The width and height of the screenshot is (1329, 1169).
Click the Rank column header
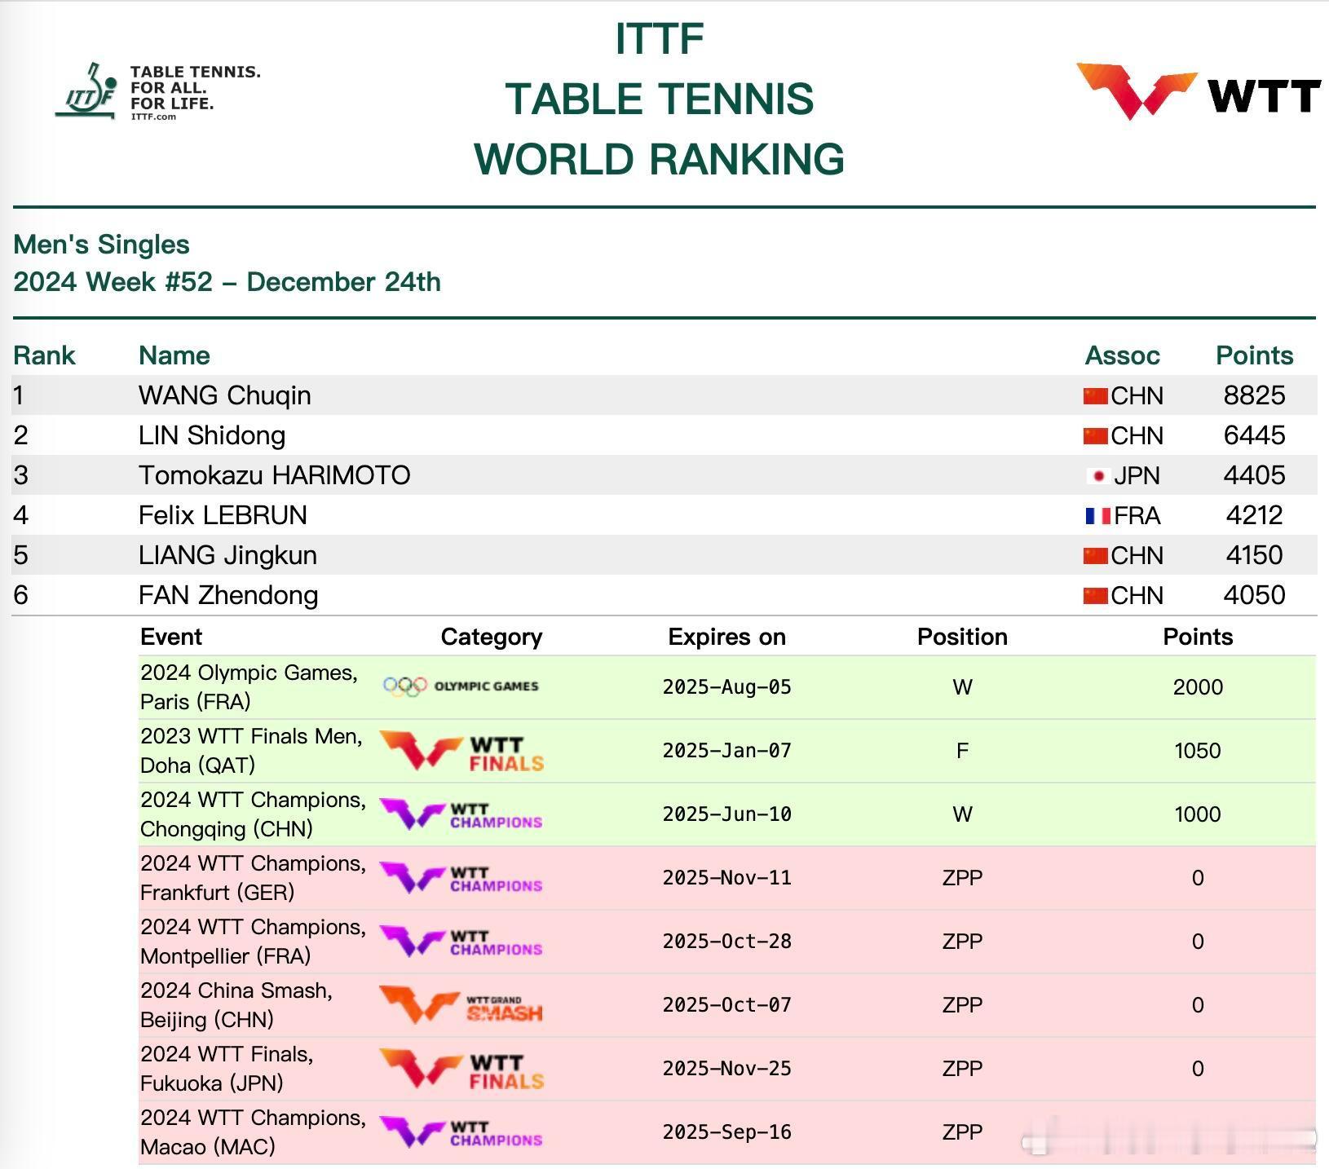(x=44, y=355)
